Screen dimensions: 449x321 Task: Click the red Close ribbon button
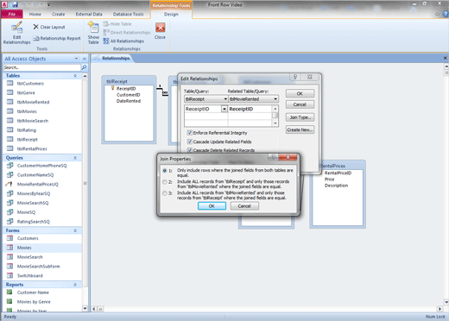click(x=160, y=31)
